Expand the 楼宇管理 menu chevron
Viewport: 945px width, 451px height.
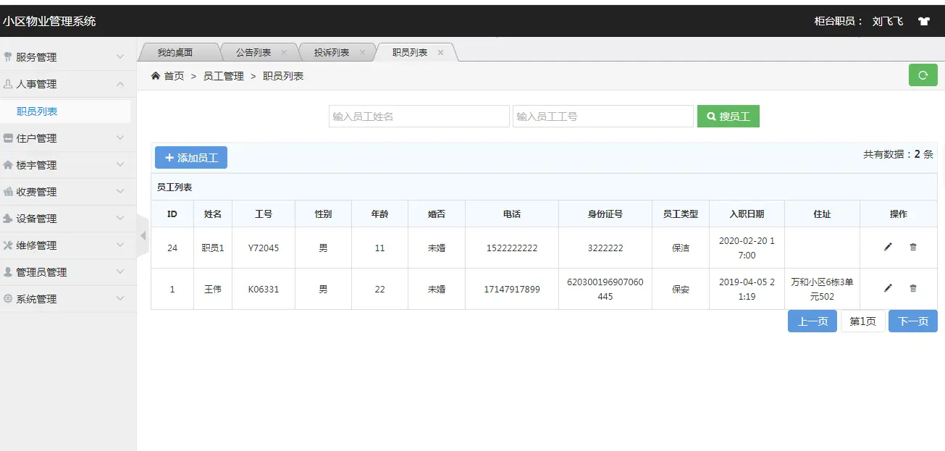point(120,164)
